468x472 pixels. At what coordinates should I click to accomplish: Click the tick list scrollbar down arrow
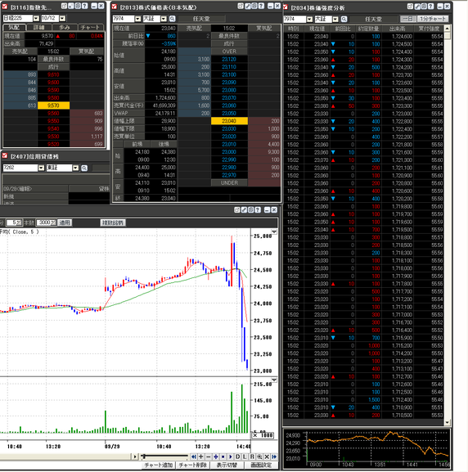click(x=448, y=422)
